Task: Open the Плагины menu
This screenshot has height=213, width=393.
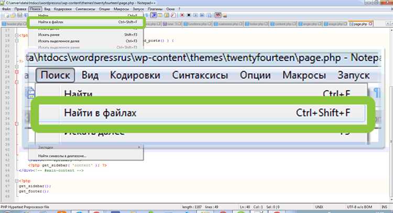Action: tap(155, 9)
